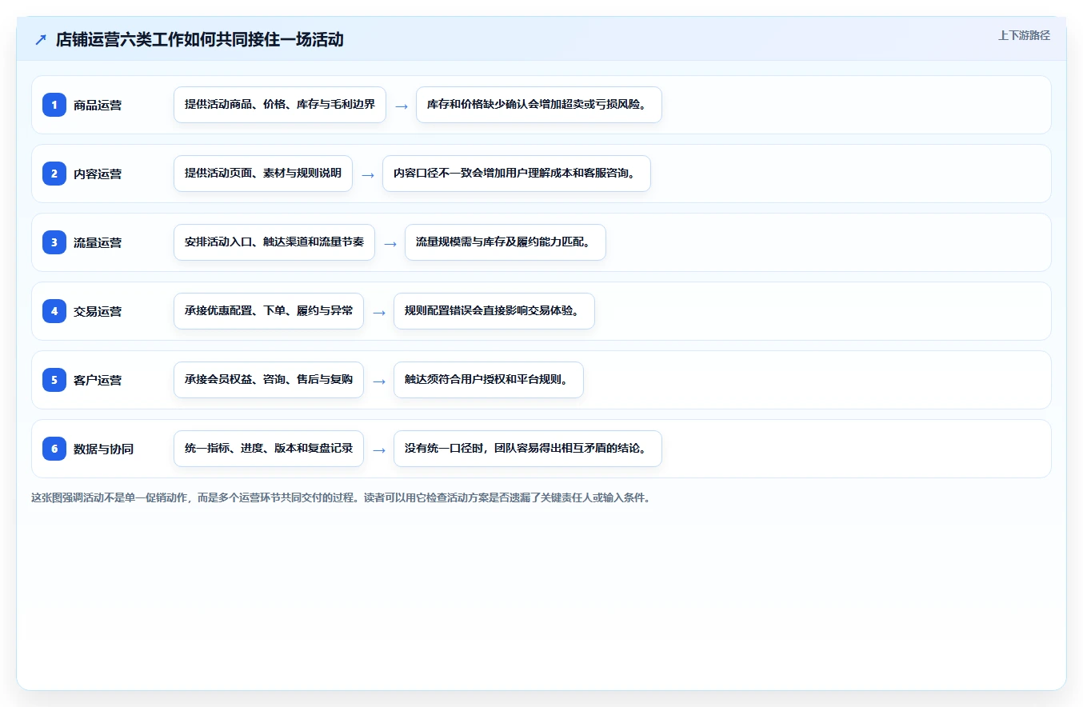
Task: Select the 流量运营 row label
Action: (x=98, y=242)
